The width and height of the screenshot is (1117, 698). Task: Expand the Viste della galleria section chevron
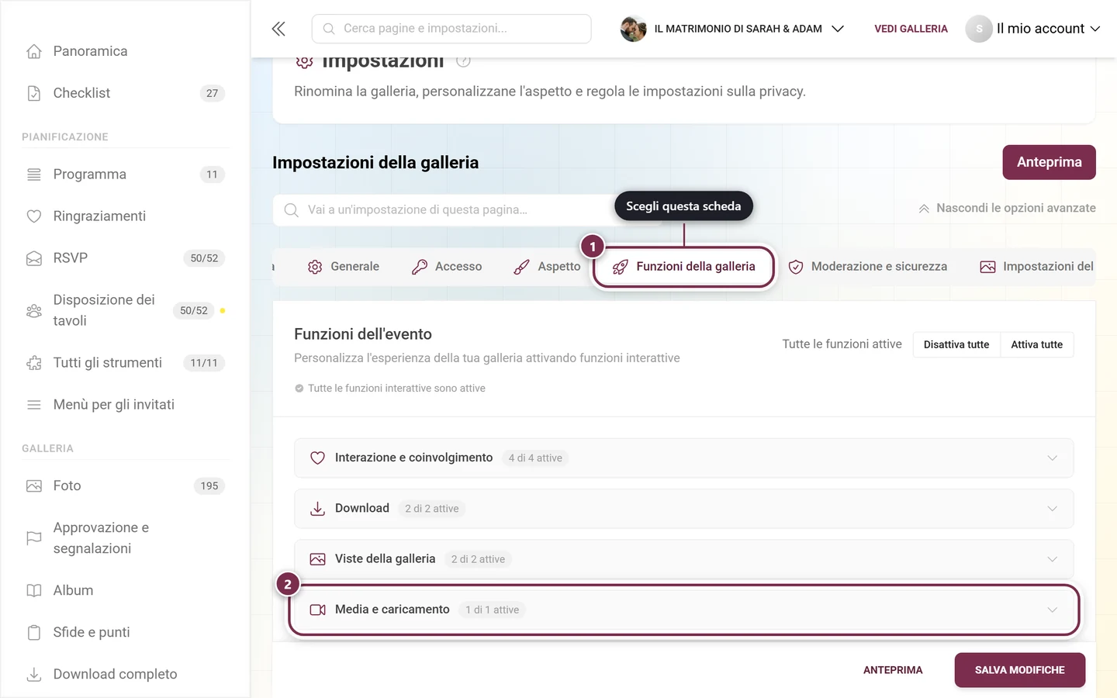click(1052, 559)
